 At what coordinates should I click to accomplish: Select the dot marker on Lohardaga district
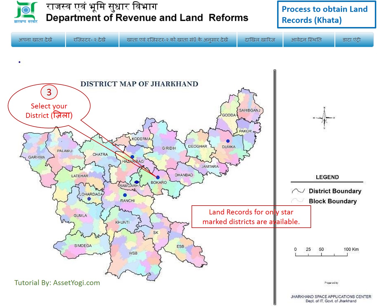(89, 198)
